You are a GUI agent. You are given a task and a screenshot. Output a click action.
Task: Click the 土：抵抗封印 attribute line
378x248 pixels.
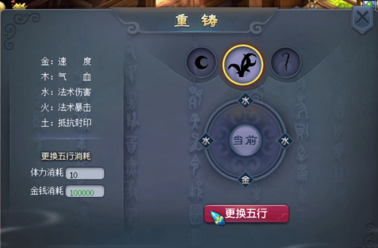66,123
